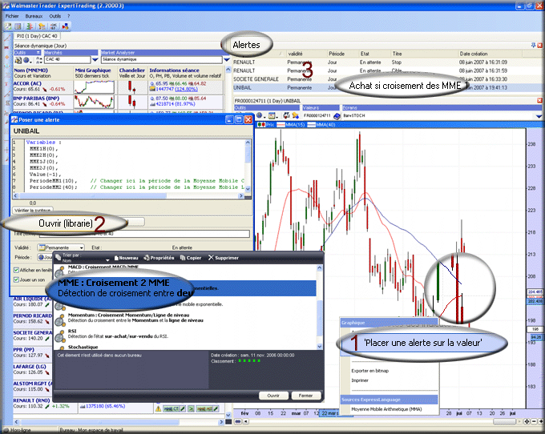The height and width of the screenshot is (434, 545).
Task: Select the SOCIETE GENERALE alert row
Action: click(386, 79)
